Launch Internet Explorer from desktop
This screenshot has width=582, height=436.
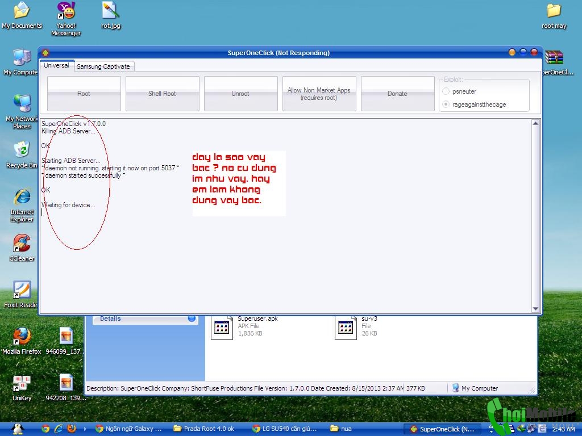pos(22,206)
